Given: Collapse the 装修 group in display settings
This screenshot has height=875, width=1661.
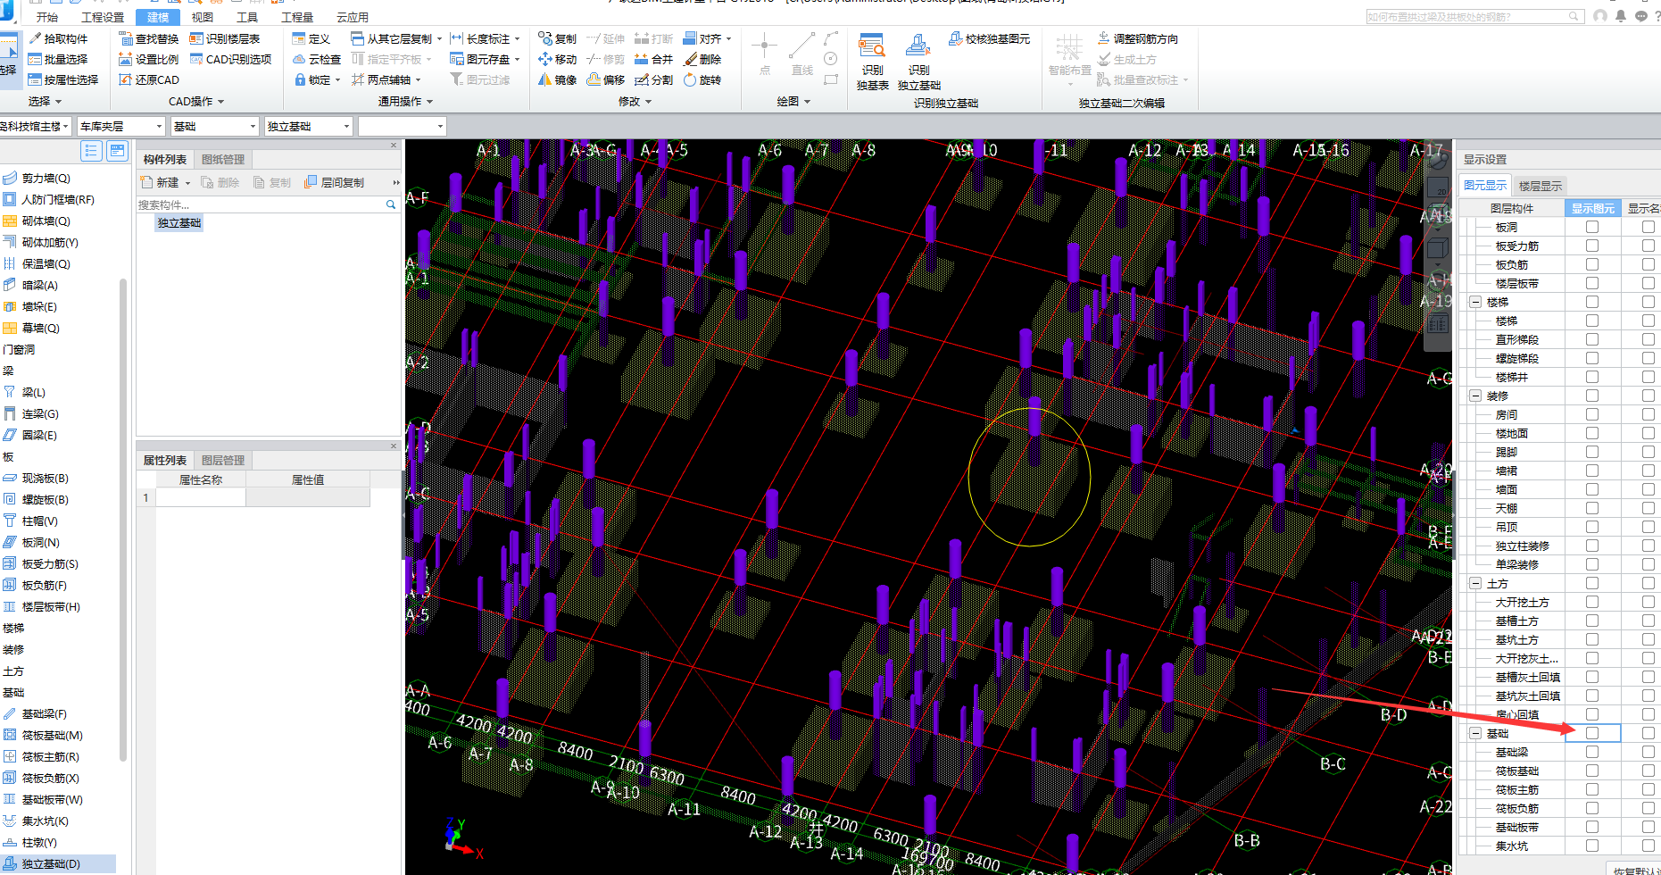Looking at the screenshot, I should [x=1475, y=396].
